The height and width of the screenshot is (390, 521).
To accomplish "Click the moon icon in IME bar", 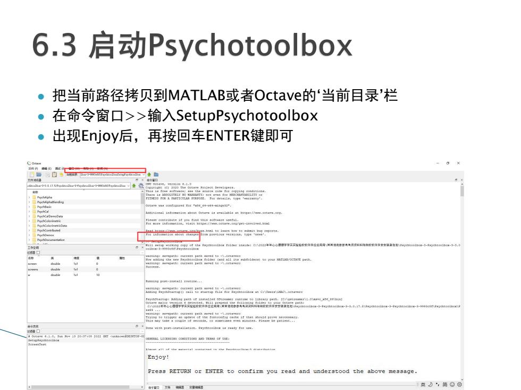I will click(430, 385).
